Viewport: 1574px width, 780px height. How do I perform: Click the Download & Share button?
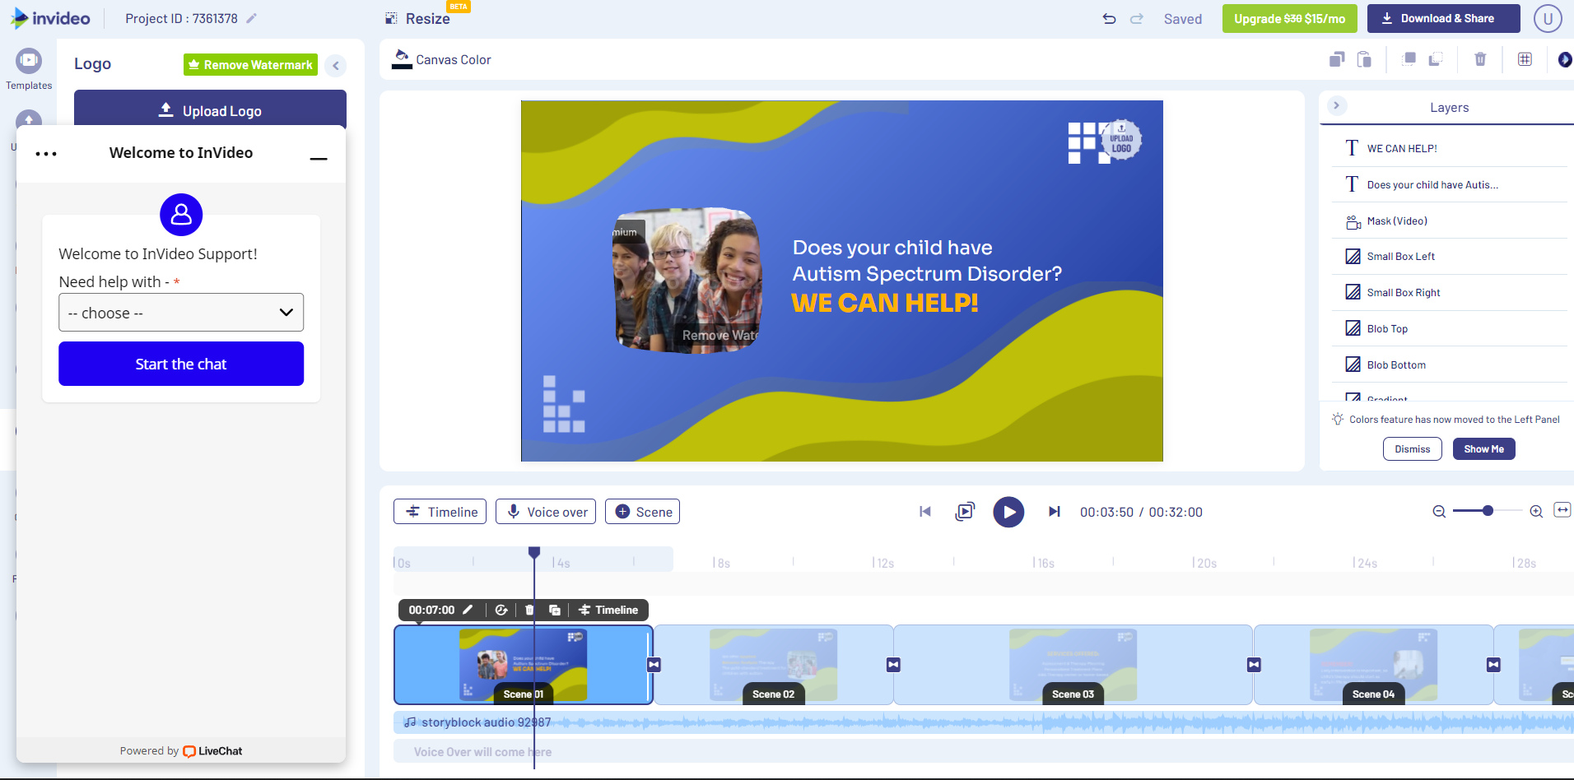click(x=1443, y=19)
